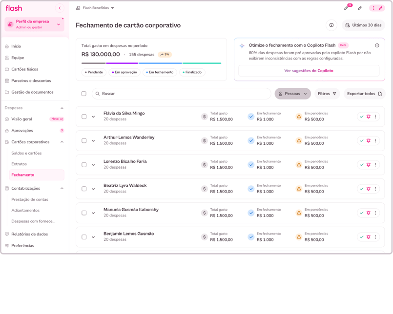Click the notification icon with the pink badge
Image resolution: width=393 pixels, height=314 pixels.
coord(347,7)
